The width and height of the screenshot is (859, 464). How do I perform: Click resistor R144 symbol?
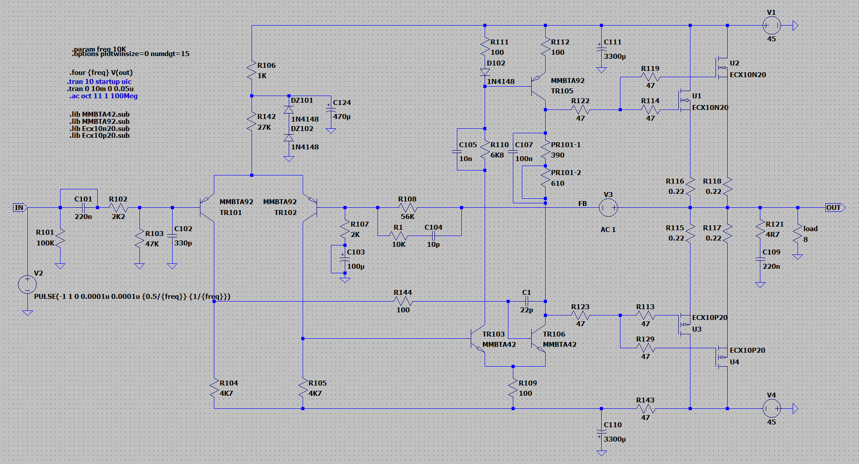point(403,301)
